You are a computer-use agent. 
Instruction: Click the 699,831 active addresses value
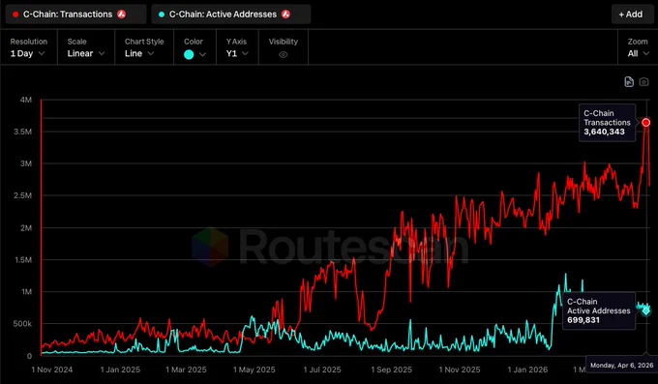point(583,320)
